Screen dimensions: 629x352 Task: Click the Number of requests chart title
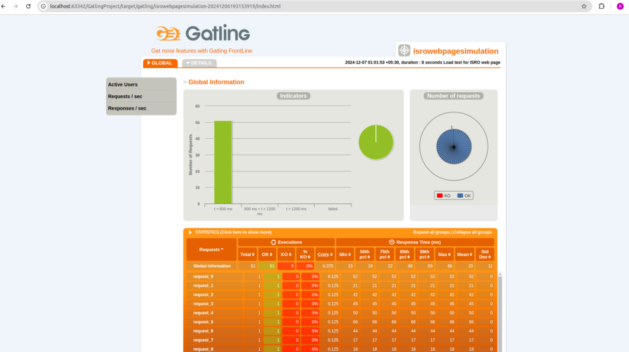tap(453, 96)
